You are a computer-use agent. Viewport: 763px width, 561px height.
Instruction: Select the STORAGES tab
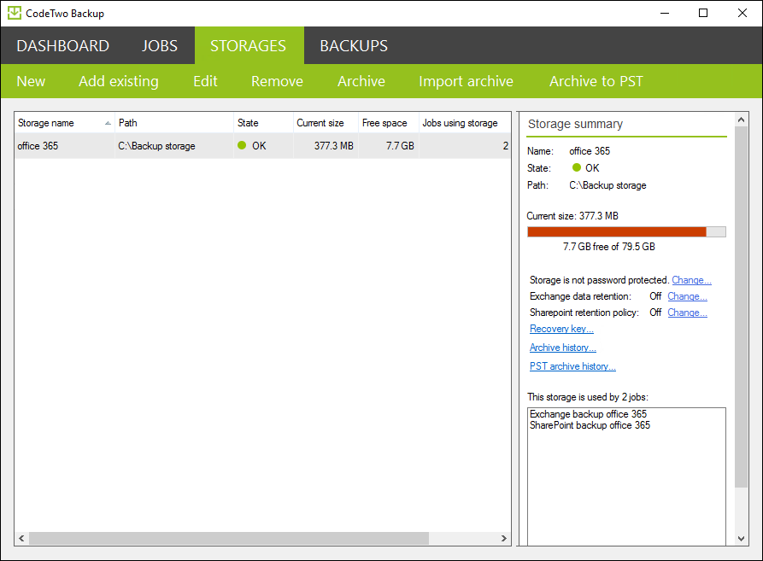(x=248, y=46)
